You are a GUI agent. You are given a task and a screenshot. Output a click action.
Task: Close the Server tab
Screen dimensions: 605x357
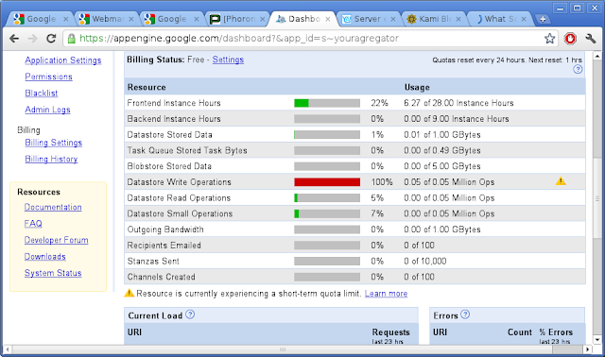(393, 19)
